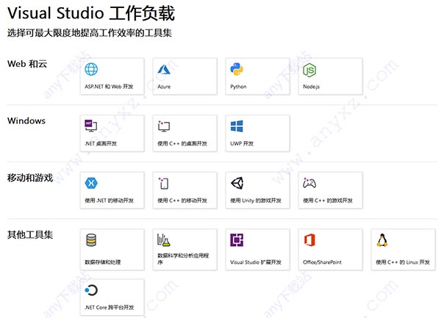
Task: Click the .NET desktop development monitor icon
Action: pos(91,126)
